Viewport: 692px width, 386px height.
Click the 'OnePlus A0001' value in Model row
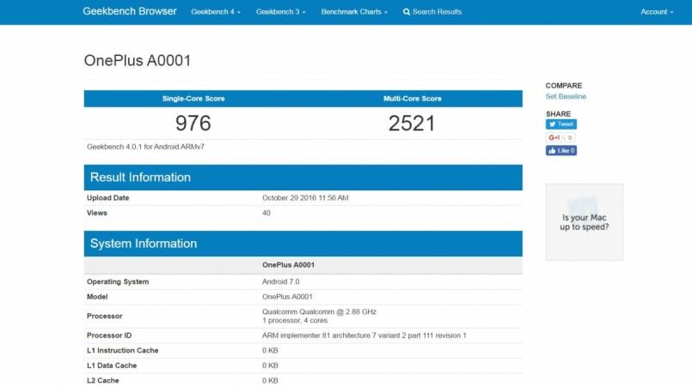point(287,297)
